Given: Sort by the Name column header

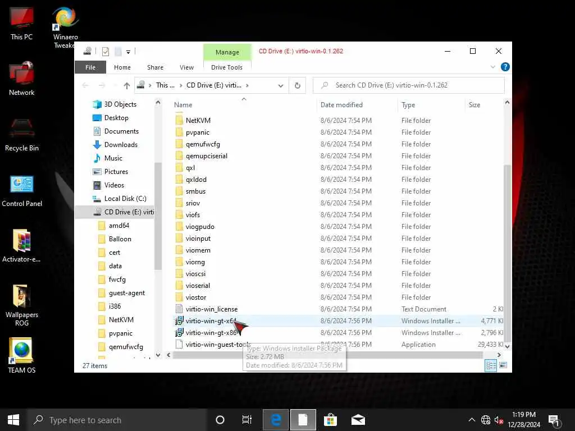Looking at the screenshot, I should click(244, 105).
